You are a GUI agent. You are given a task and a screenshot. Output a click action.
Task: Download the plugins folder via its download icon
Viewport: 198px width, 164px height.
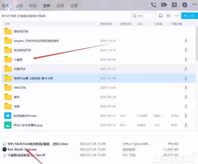pyautogui.click(x=186, y=40)
